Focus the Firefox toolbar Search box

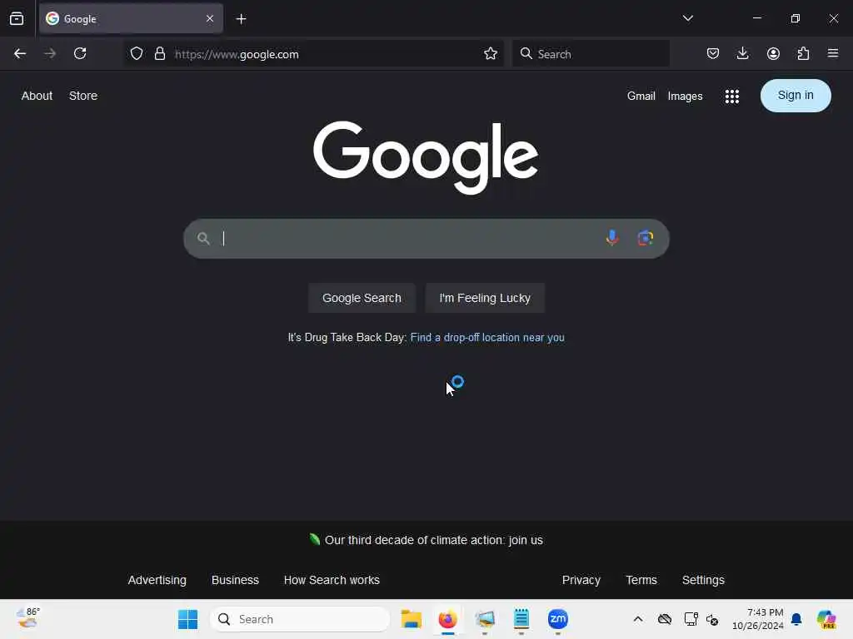591,54
